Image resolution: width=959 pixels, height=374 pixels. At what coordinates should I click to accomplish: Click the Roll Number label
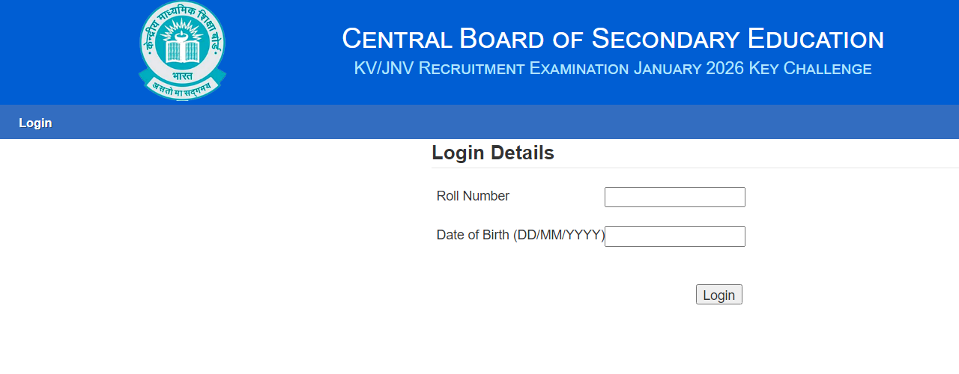click(x=473, y=196)
